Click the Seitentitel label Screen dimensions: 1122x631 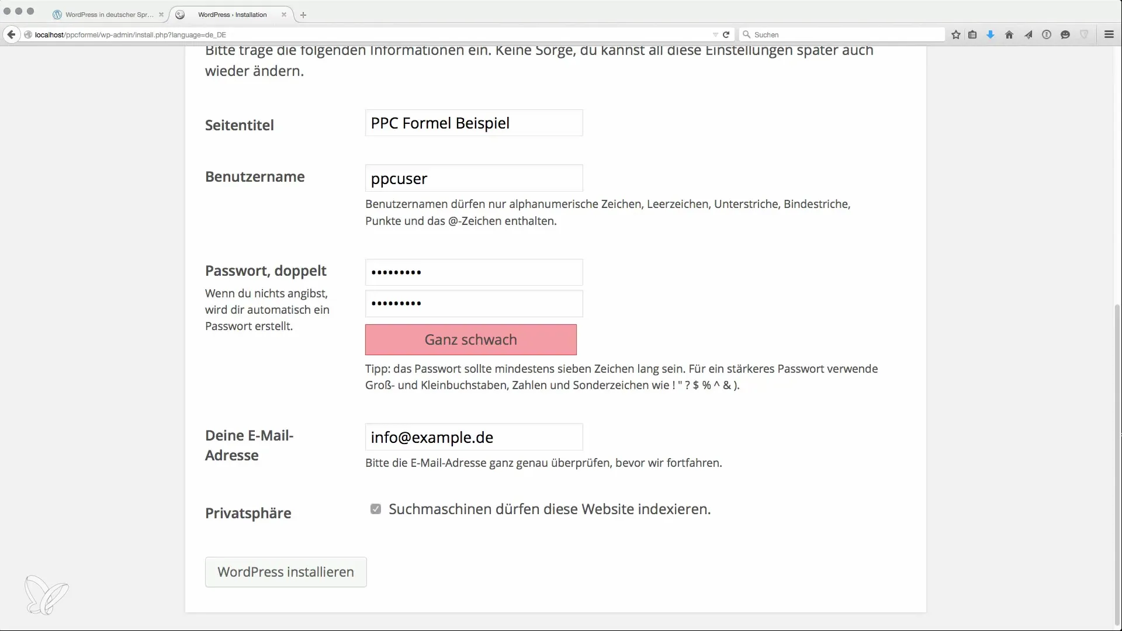tap(240, 125)
